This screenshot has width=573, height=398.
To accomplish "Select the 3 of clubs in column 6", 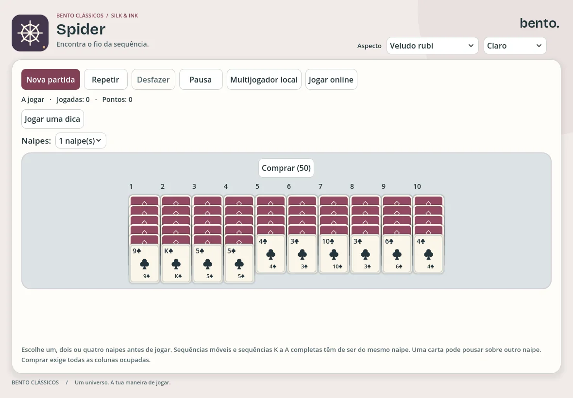I will pyautogui.click(x=302, y=254).
